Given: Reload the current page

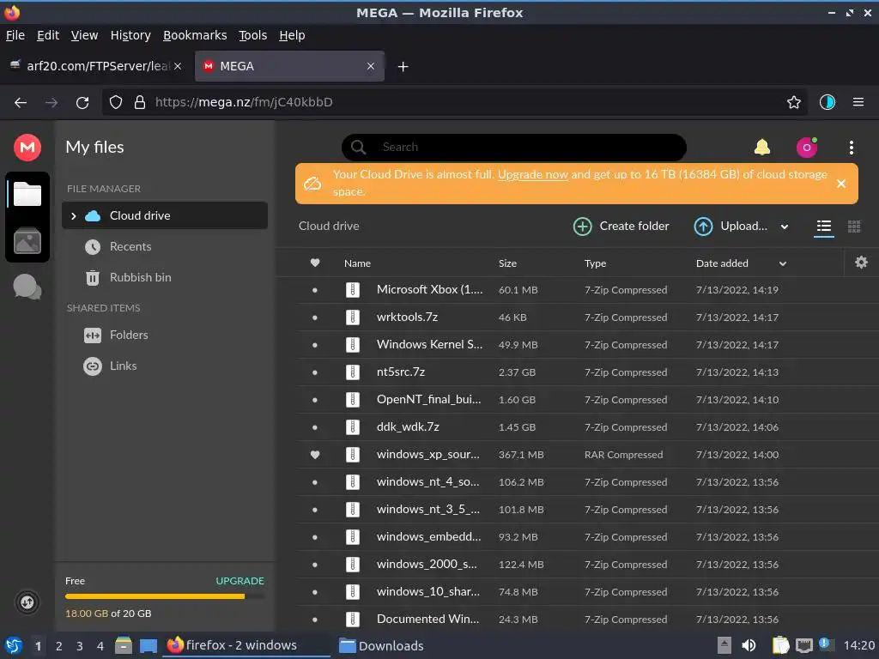Looking at the screenshot, I should [82, 103].
